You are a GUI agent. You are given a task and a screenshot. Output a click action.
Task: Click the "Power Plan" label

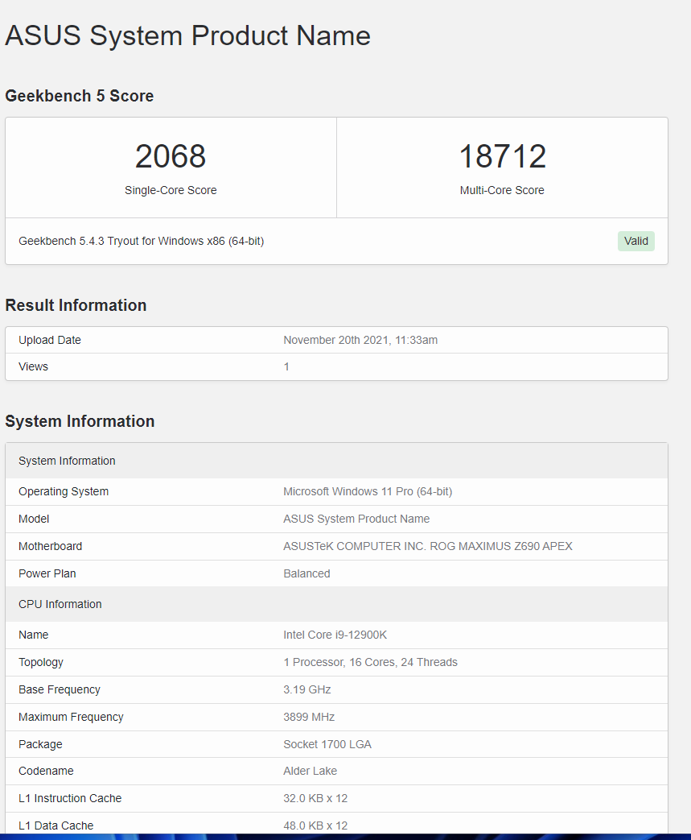47,573
